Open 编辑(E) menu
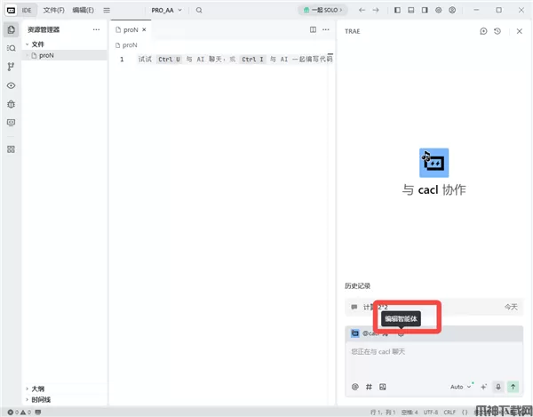This screenshot has height=417, width=533. (83, 10)
